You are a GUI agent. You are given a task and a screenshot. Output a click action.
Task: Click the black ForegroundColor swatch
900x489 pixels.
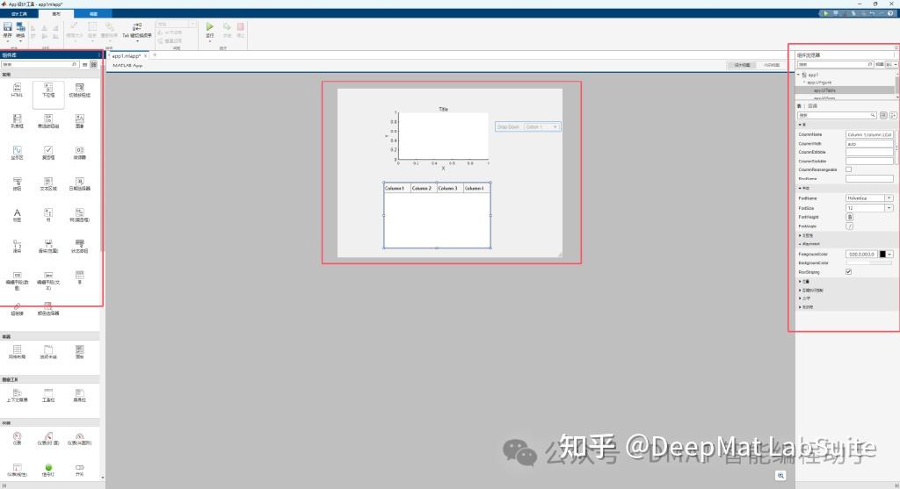coord(882,254)
